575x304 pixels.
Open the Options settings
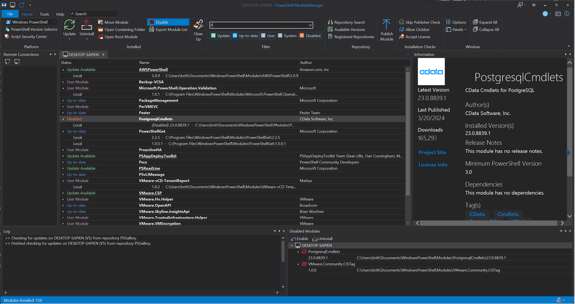456,22
